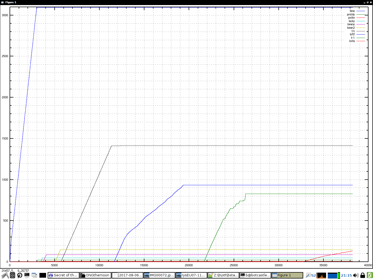
Task: Open the start menu launcher icon
Action: click(x=5, y=275)
